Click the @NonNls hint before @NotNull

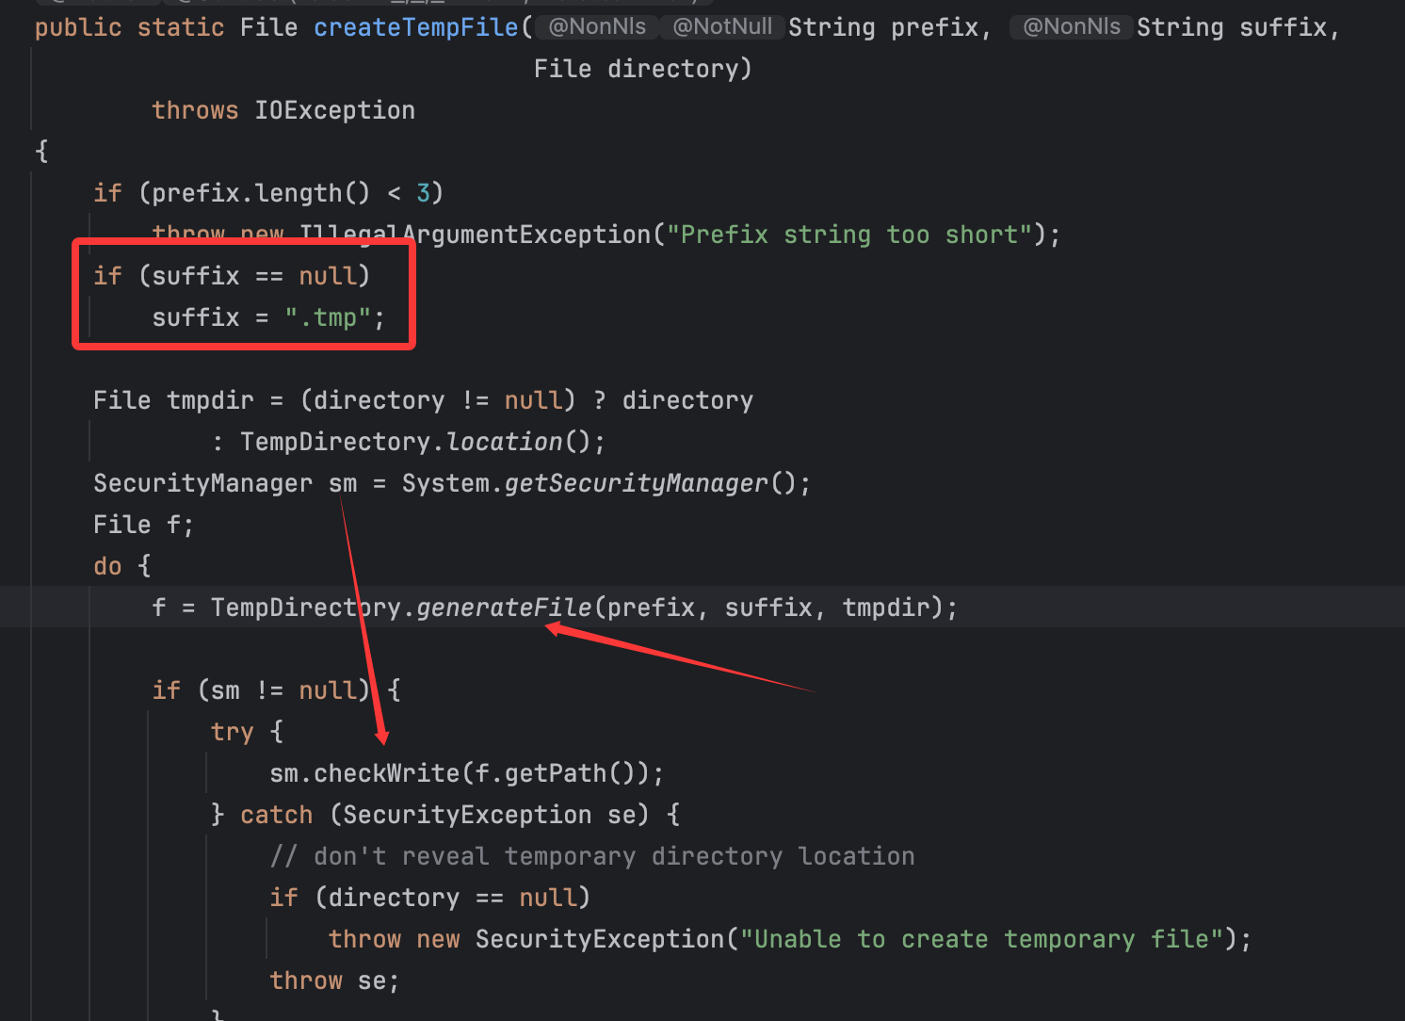pos(597,27)
